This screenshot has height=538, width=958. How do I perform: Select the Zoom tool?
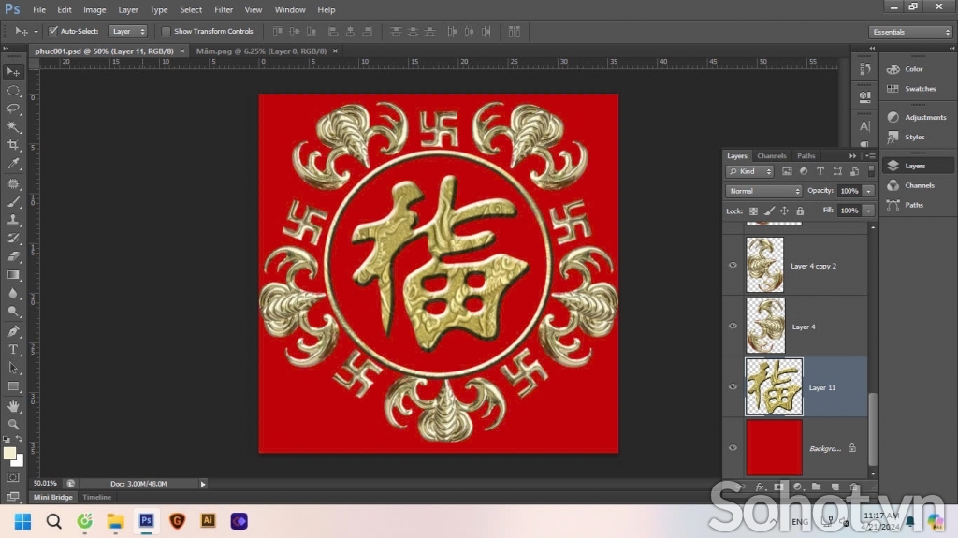pyautogui.click(x=13, y=424)
